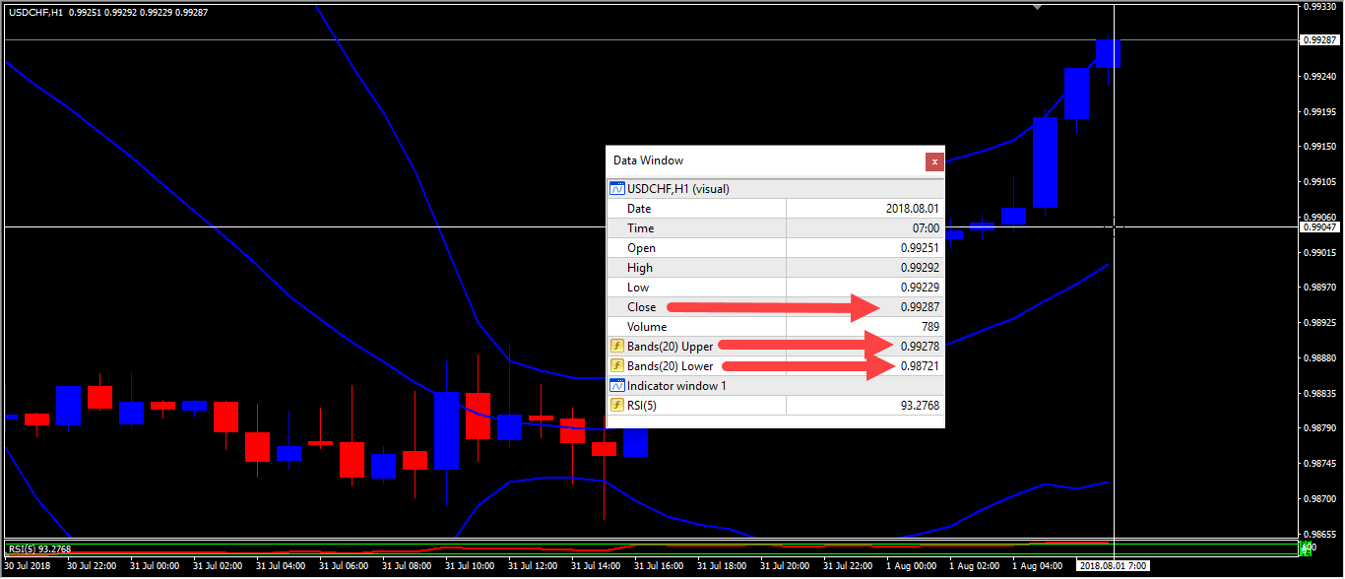
Task: Click the 1 Aug 04:00 time axis label
Action: (1037, 566)
